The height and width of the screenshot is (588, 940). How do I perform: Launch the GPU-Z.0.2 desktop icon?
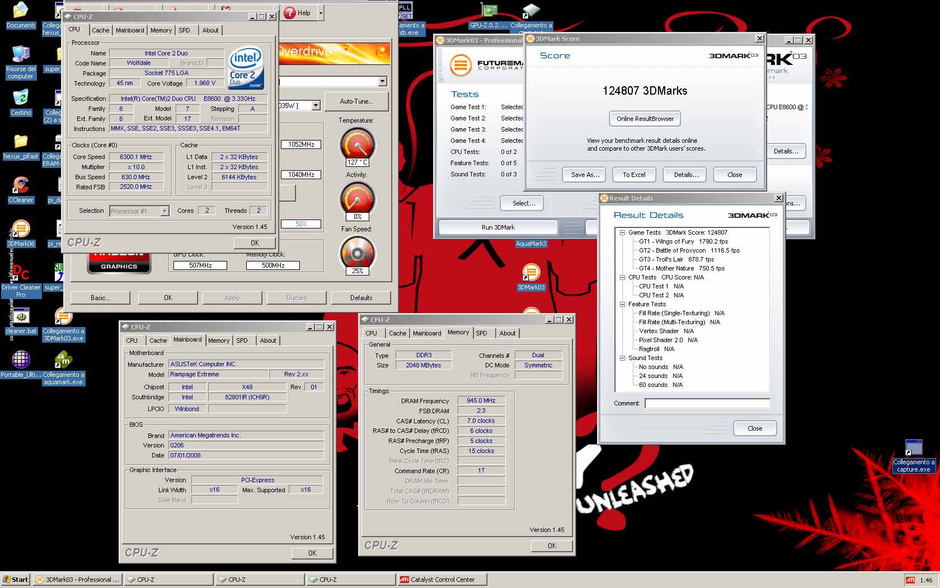[489, 11]
